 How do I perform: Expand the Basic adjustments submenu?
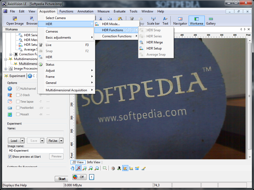(92, 37)
